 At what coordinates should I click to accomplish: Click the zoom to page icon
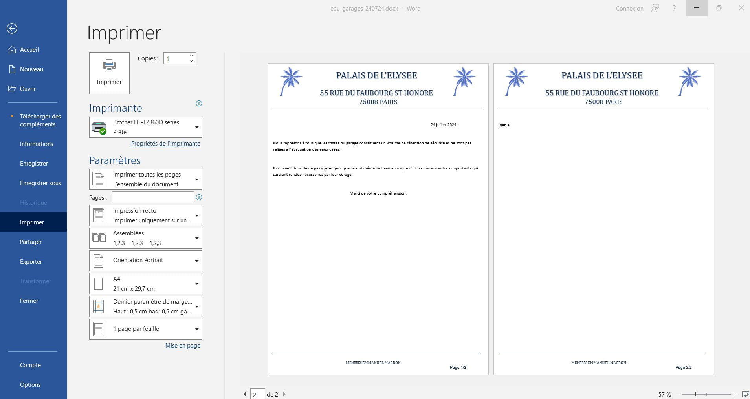(x=745, y=394)
